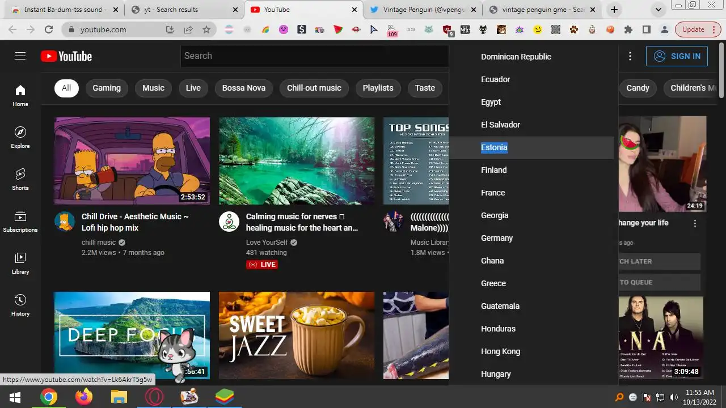Click the YouTube logo

[66, 56]
